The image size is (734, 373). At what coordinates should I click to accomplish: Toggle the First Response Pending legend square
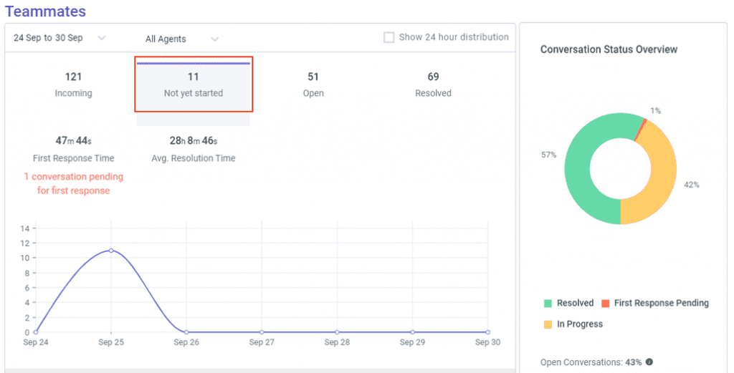point(605,304)
